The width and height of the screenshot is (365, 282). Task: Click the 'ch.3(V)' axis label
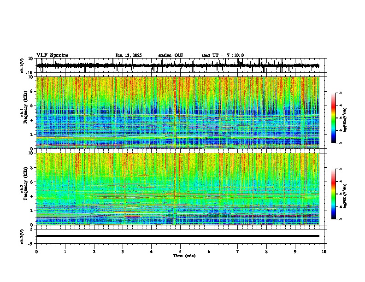(x=22, y=236)
